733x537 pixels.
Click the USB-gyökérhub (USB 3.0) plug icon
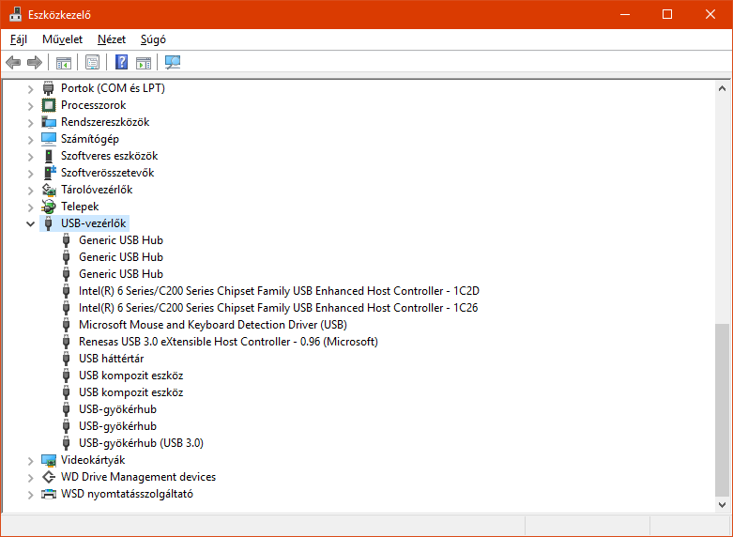pos(67,443)
